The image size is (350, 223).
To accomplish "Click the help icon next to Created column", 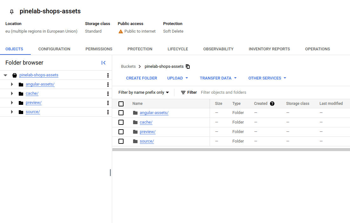I will 272,104.
